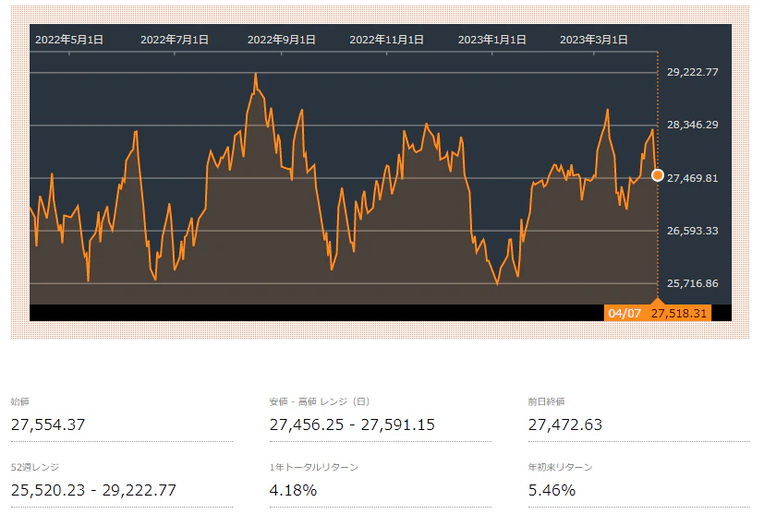Click the 25,716.86 price axis label
The height and width of the screenshot is (514, 764).
click(x=692, y=283)
